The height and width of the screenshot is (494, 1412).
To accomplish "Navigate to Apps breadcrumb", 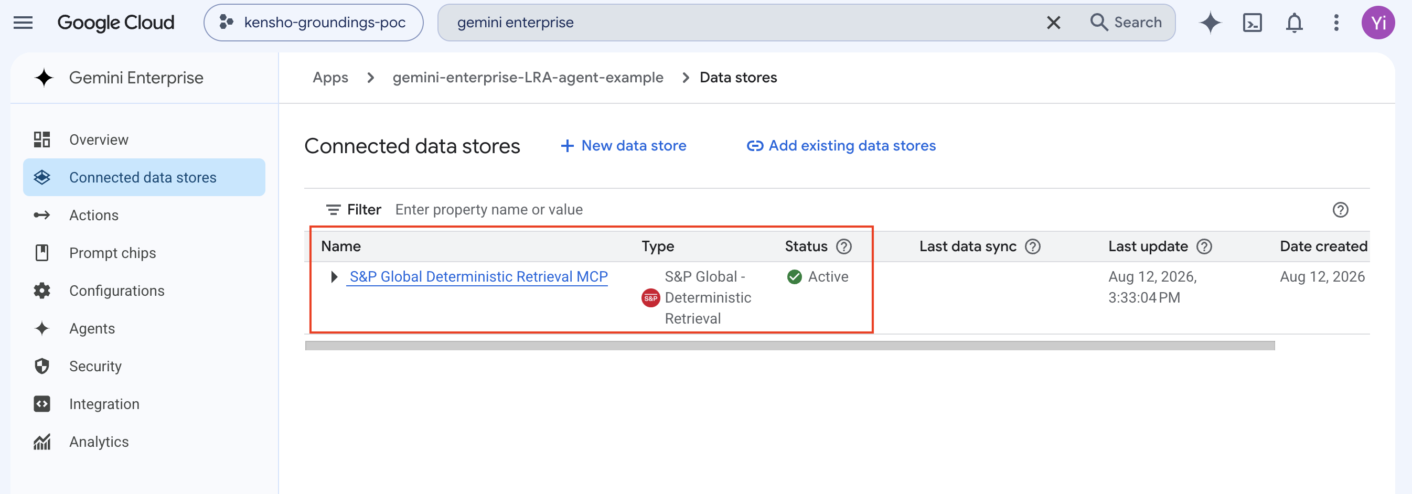I will (330, 78).
